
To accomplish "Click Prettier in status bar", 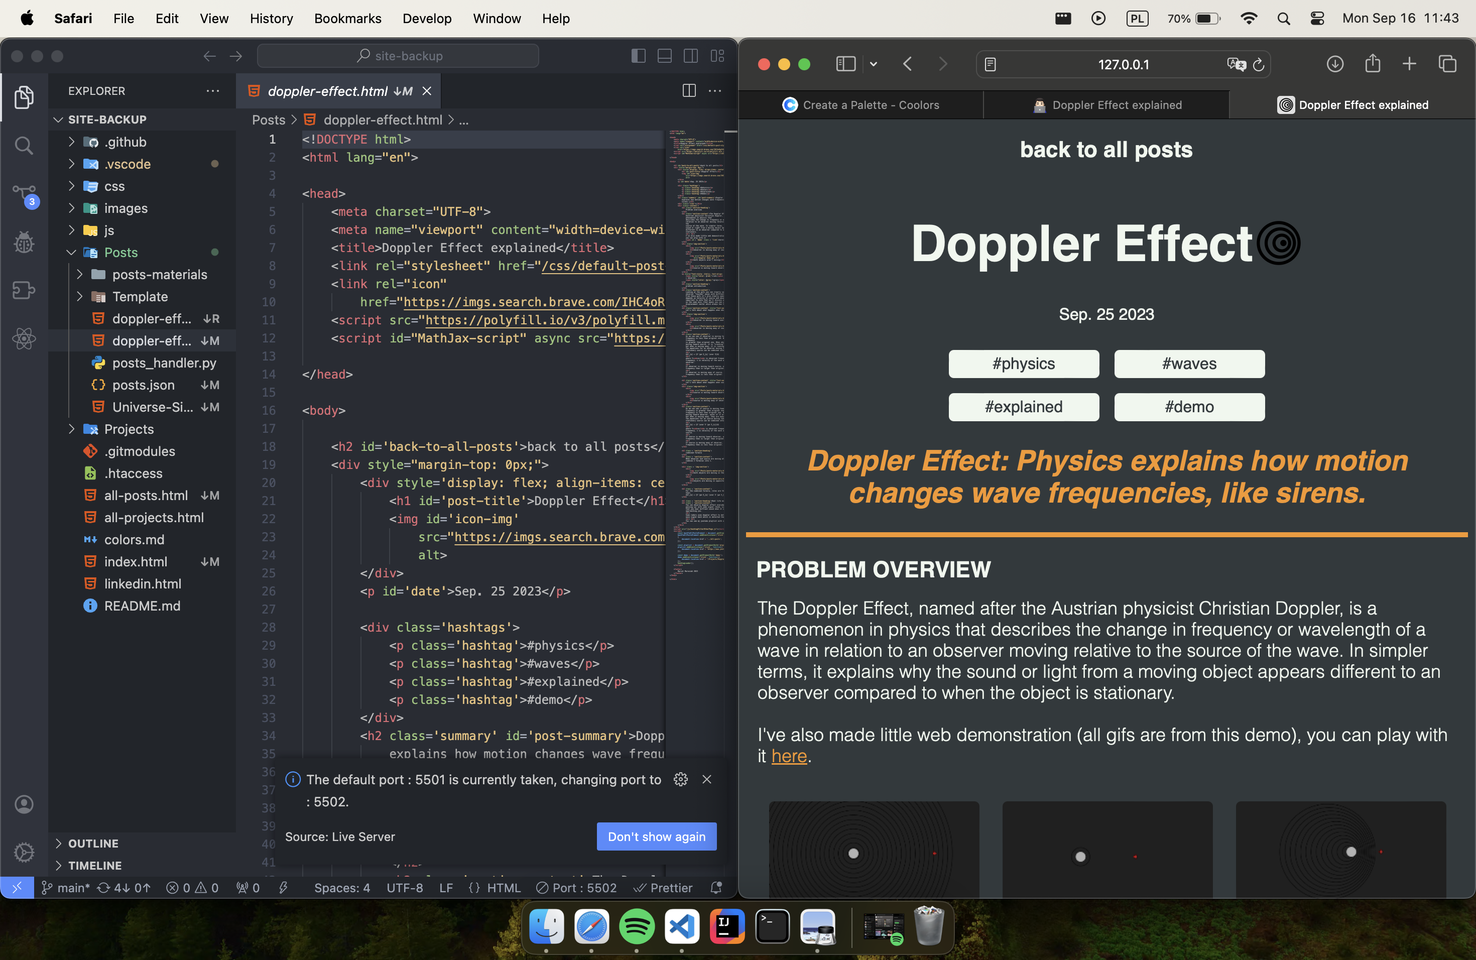I will coord(662,887).
